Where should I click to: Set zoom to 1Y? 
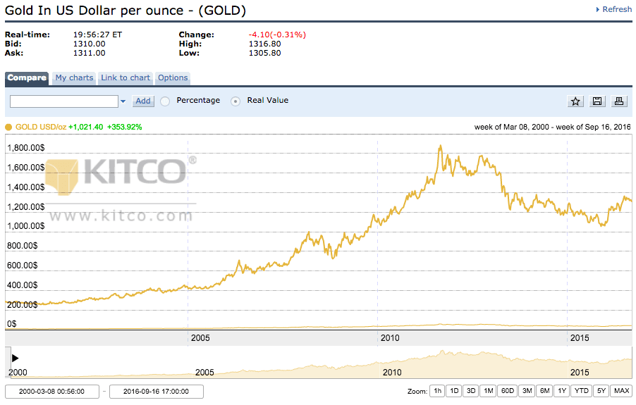coord(561,391)
